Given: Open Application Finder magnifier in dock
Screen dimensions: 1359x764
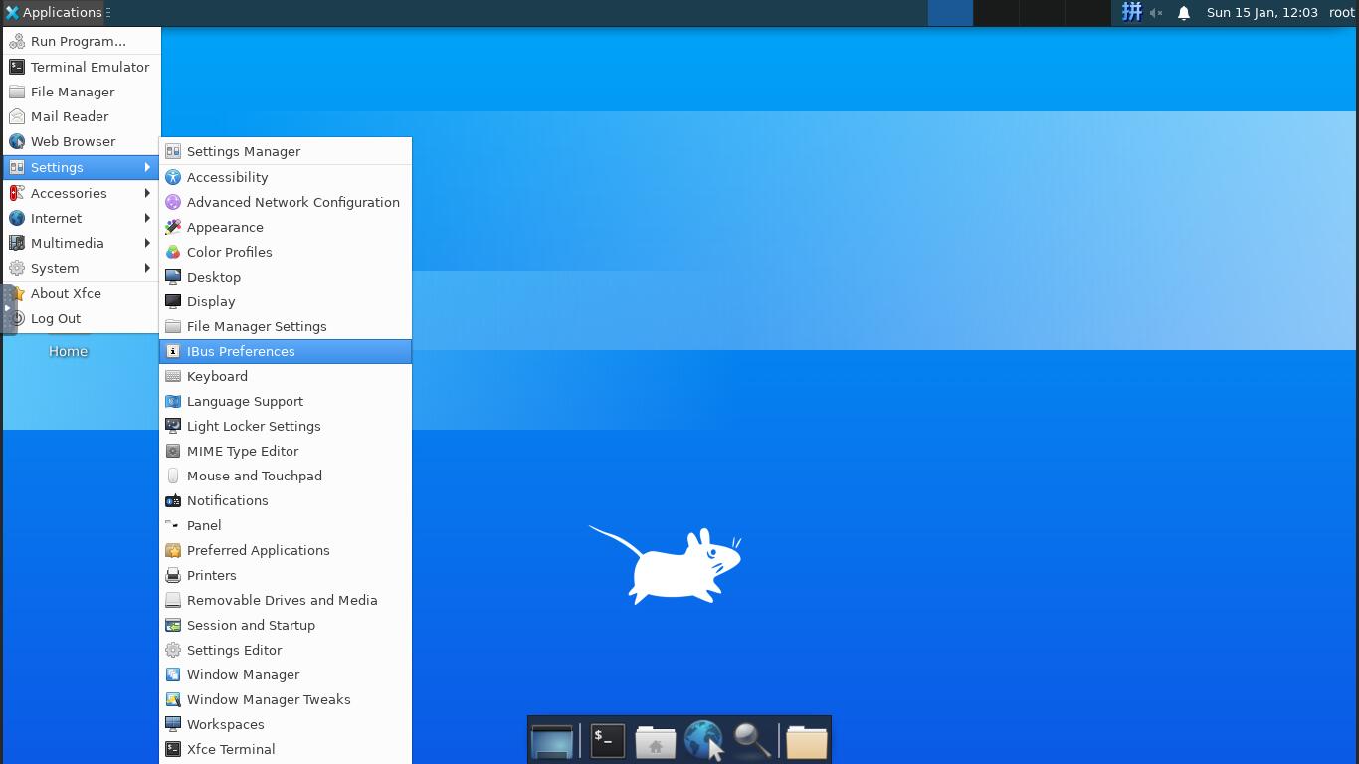Looking at the screenshot, I should coord(752,741).
